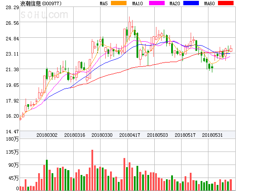Click the red MA60 legend swatch
The height and width of the screenshot is (191, 260).
pos(226,3)
